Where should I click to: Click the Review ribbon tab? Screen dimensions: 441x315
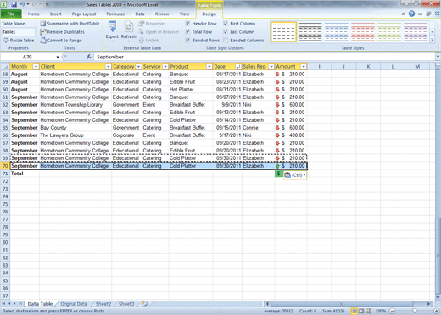(162, 14)
